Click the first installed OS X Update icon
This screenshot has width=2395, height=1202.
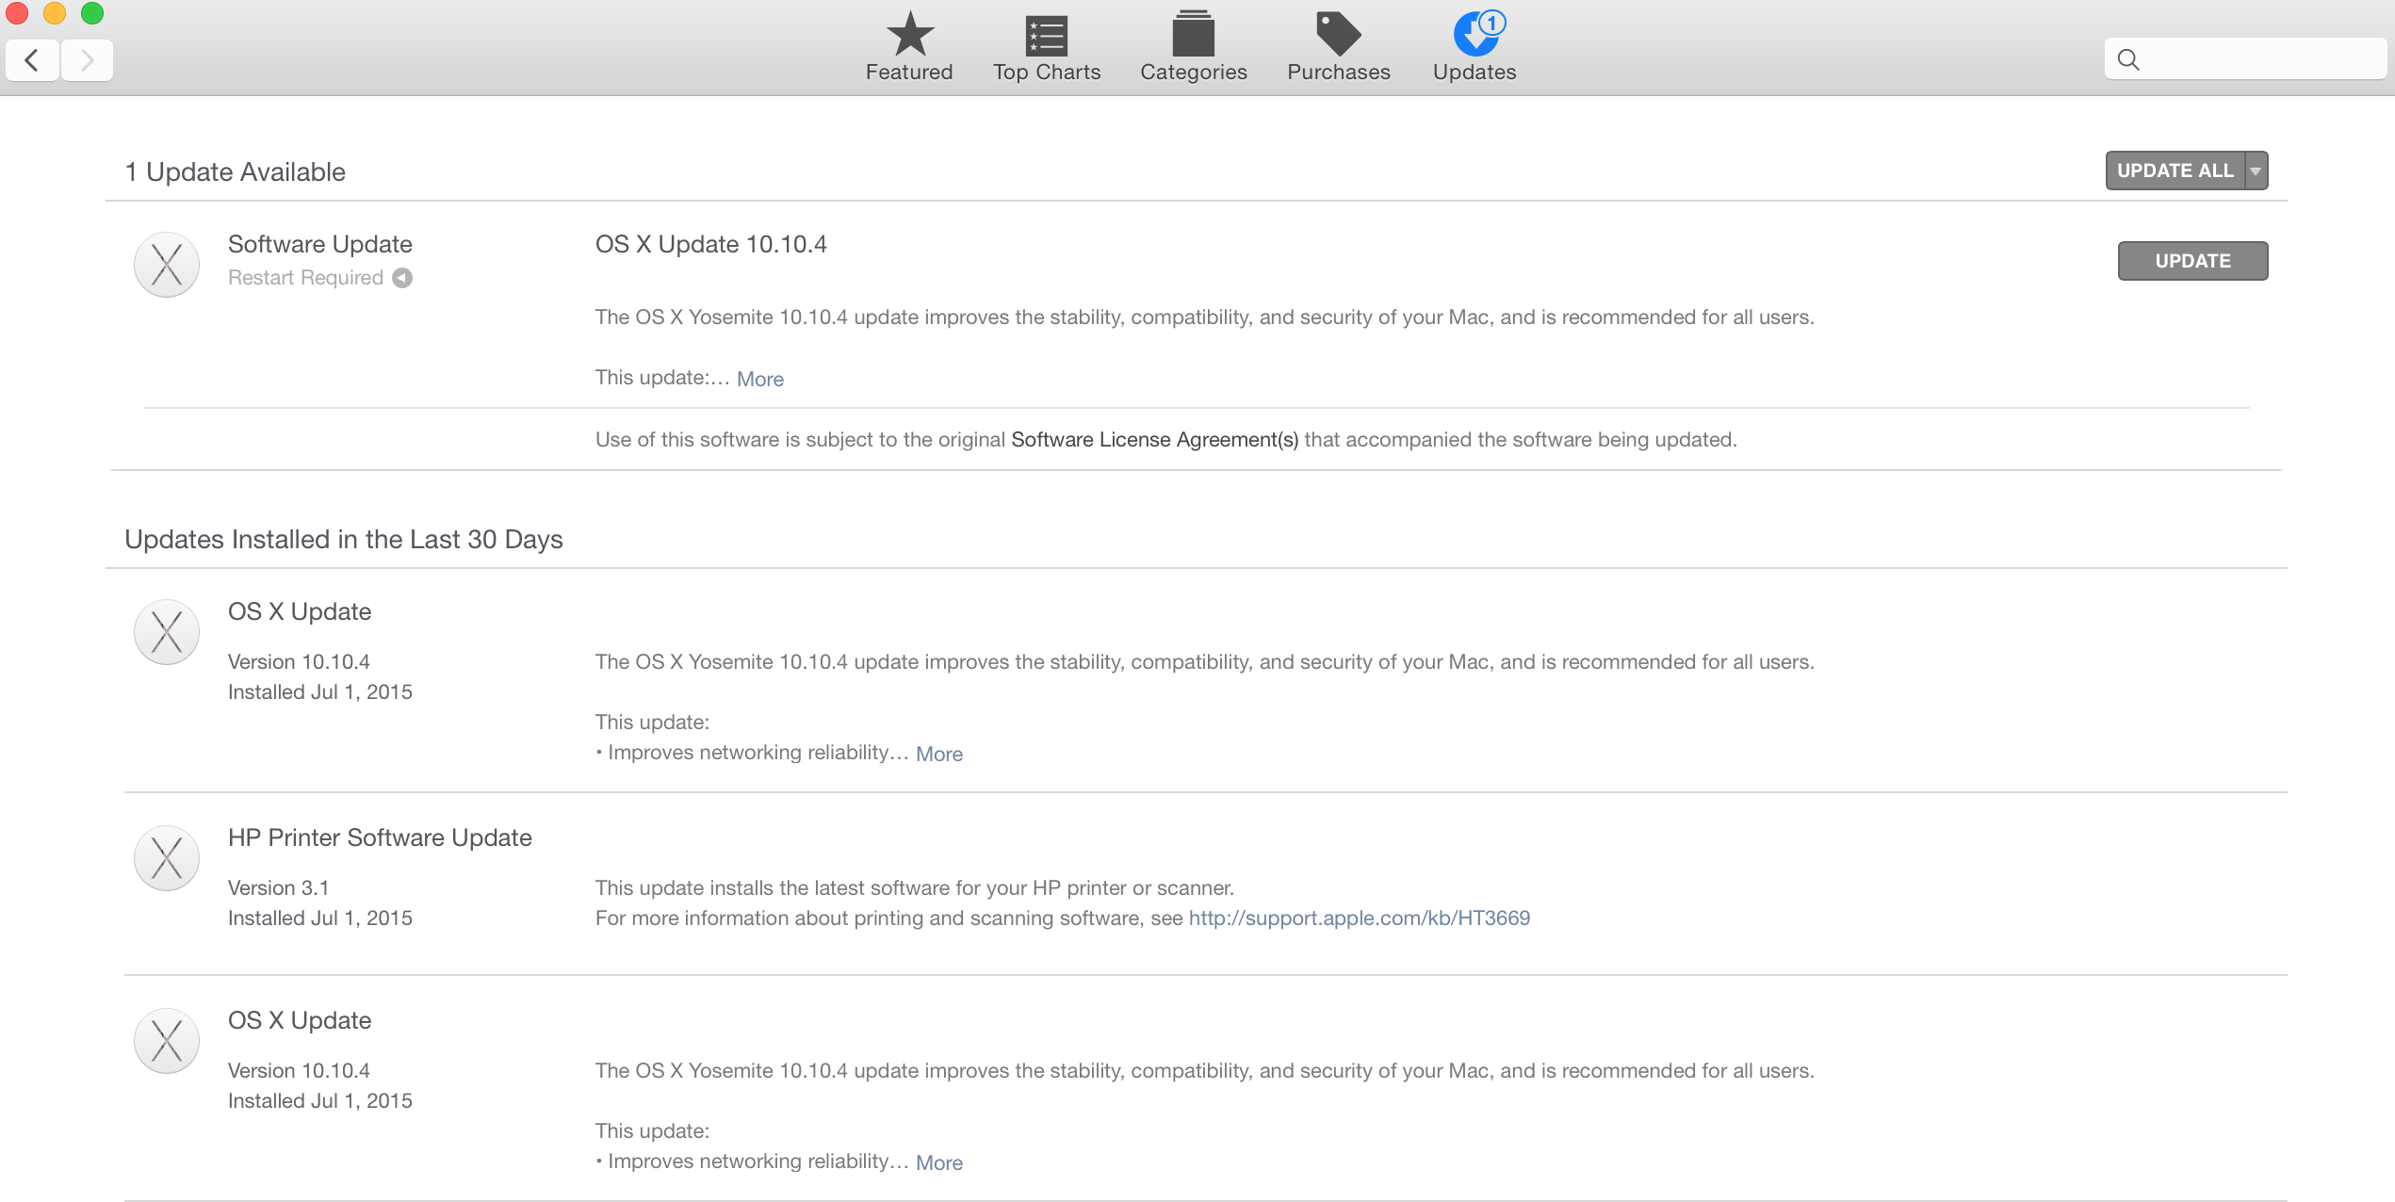tap(167, 632)
